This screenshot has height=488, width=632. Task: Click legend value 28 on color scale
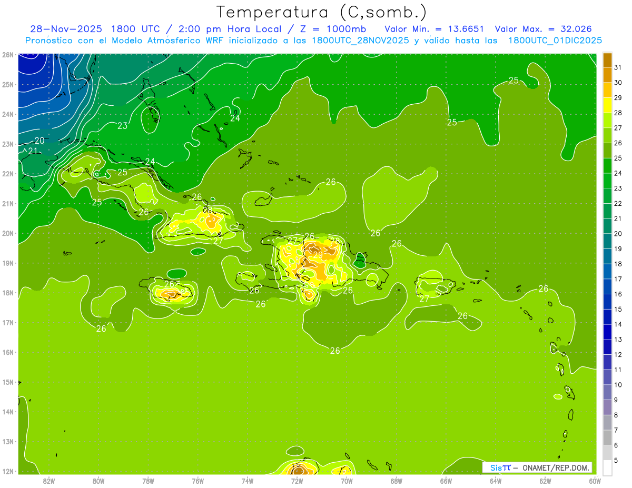pos(618,113)
